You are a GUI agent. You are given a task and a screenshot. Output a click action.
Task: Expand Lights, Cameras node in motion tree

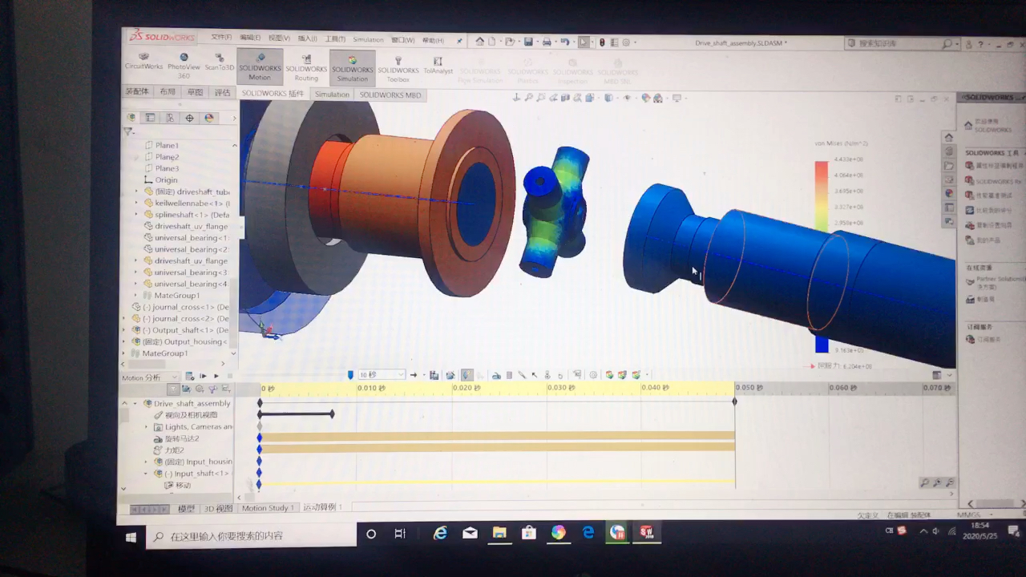147,427
